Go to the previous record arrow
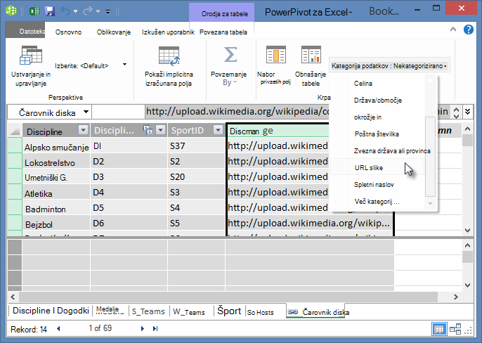482x343 pixels. tap(58, 328)
